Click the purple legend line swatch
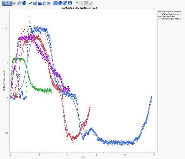 coord(160,19)
